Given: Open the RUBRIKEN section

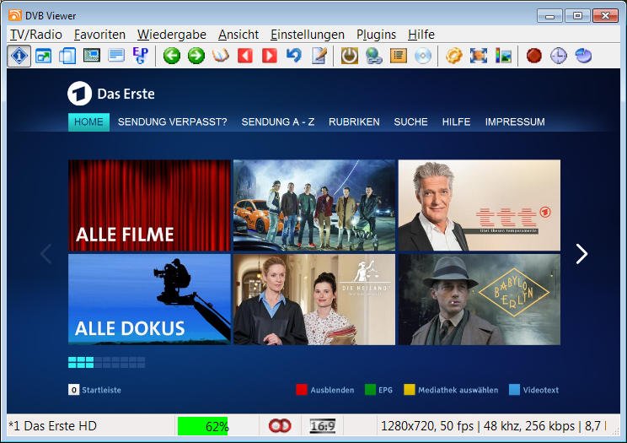Looking at the screenshot, I should point(354,122).
